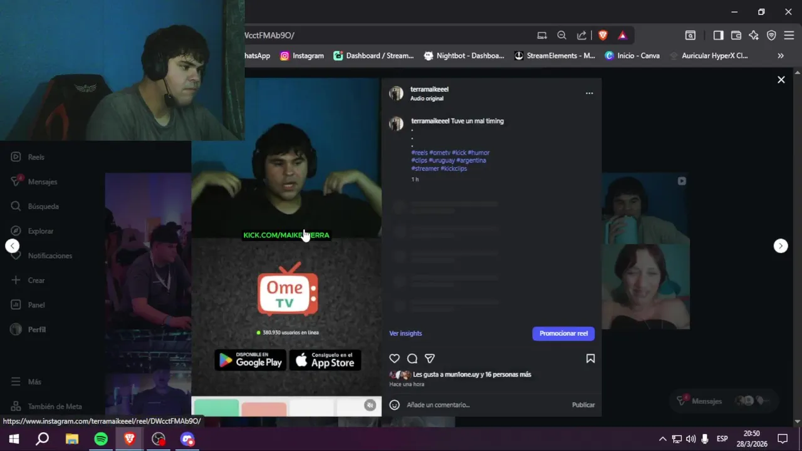This screenshot has height=451, width=802.
Task: Open terramaikeeel profile from post header
Action: coord(429,90)
